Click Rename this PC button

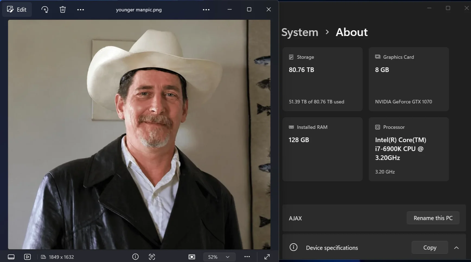pos(433,218)
